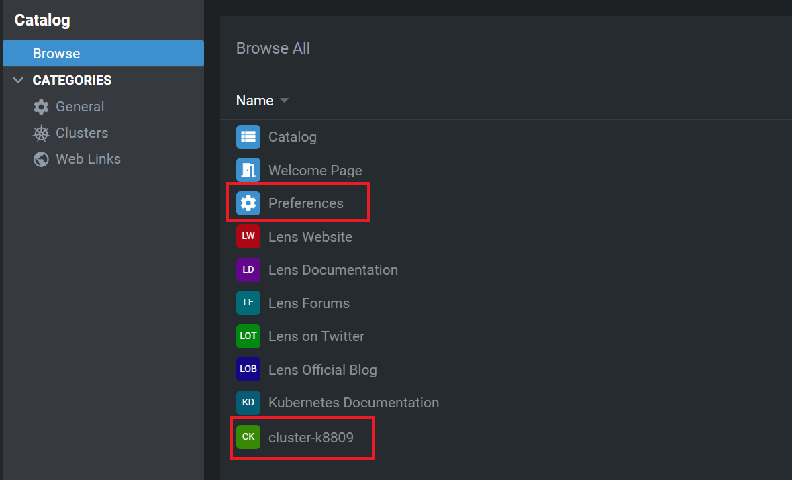792x480 pixels.
Task: Click the green LOT badge icon
Action: [248, 336]
